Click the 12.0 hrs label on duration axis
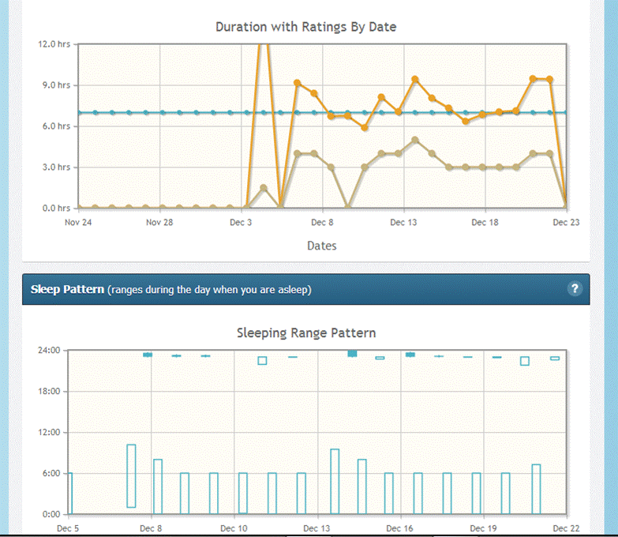The image size is (618, 537). pos(54,44)
